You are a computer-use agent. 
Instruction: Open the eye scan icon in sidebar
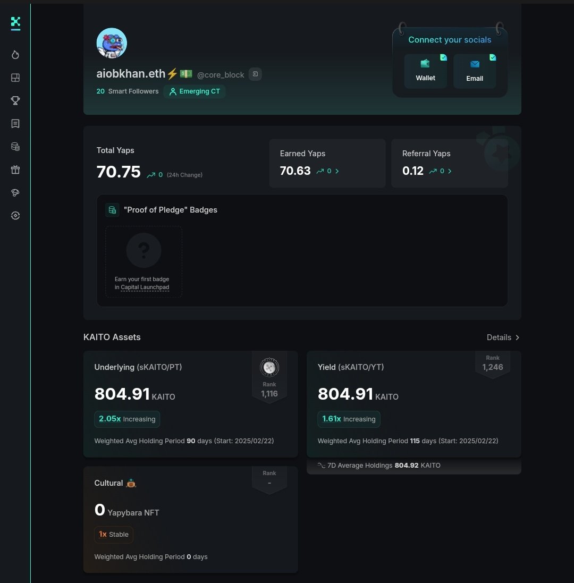15,216
